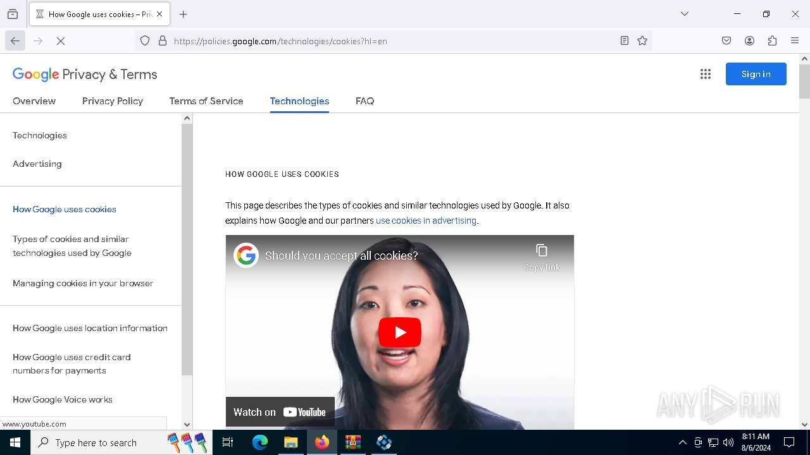Open 'Should you accept all cookies?' video title
This screenshot has height=455, width=810.
tap(342, 256)
